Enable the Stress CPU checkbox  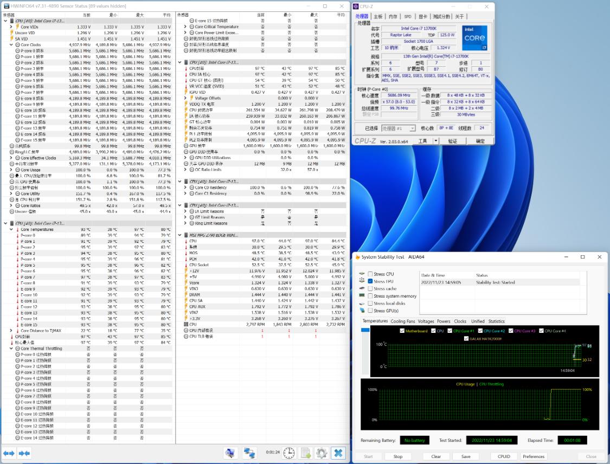pyautogui.click(x=370, y=274)
